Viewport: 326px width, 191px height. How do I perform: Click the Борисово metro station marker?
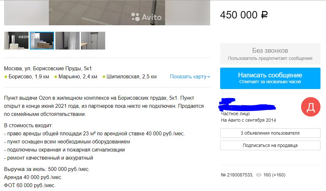[6, 77]
